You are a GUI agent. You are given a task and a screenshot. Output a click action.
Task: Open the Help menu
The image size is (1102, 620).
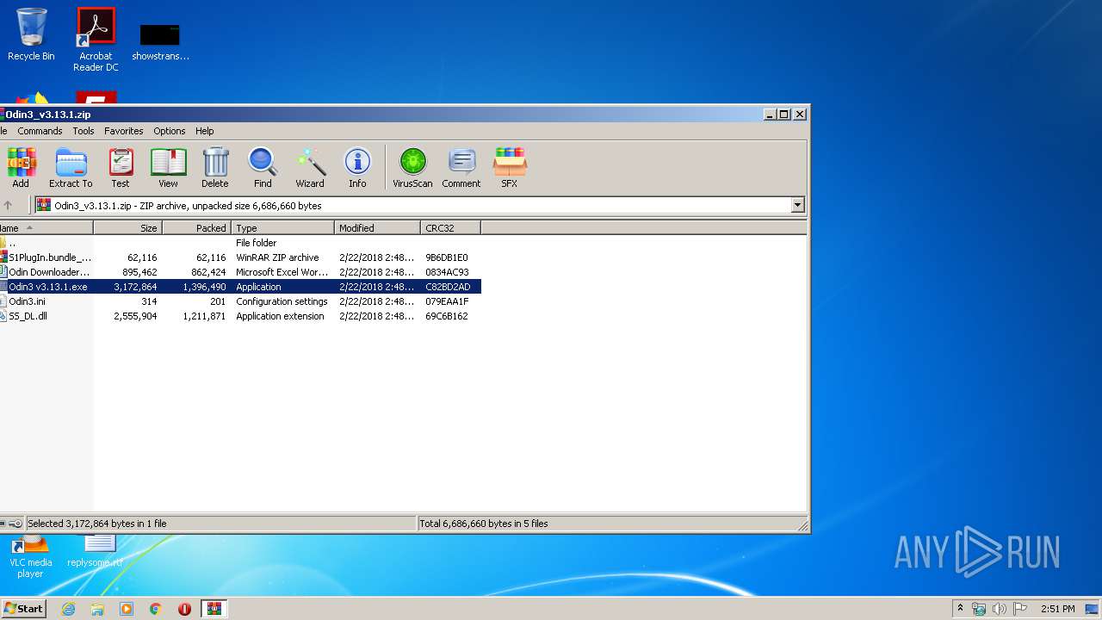205,131
